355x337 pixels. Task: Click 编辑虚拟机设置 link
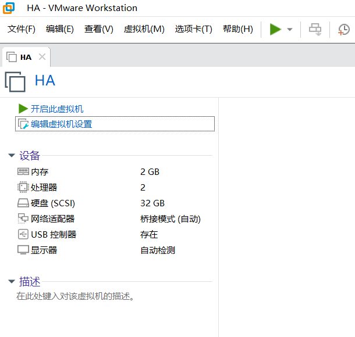pos(61,124)
